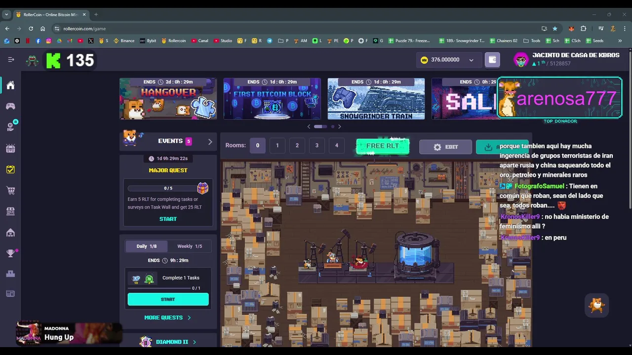Image resolution: width=632 pixels, height=355 pixels.
Task: Open the Storage warehouse sidebar icon
Action: [x=10, y=232]
